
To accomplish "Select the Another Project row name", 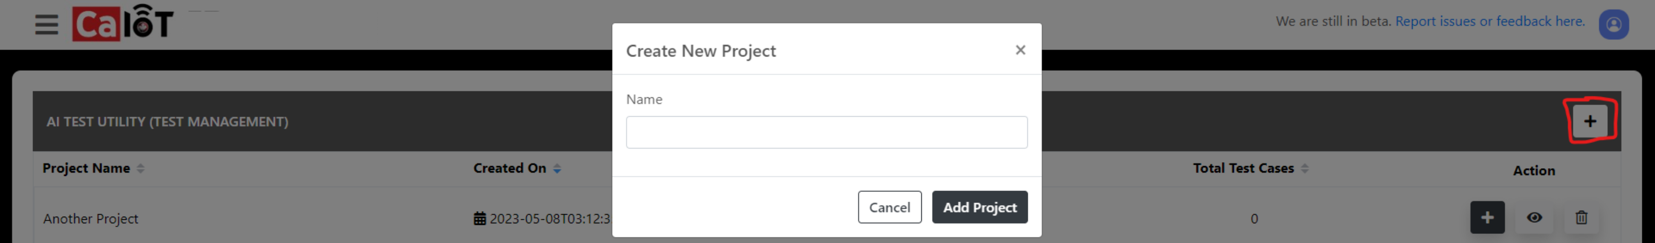I will [x=91, y=219].
